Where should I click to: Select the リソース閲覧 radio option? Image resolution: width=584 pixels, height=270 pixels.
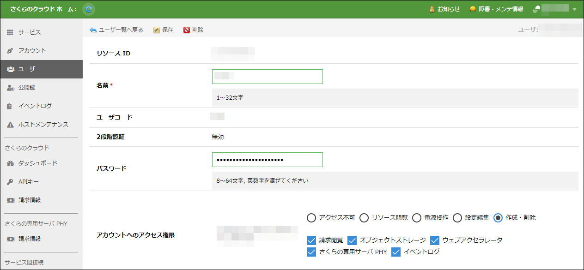point(364,218)
